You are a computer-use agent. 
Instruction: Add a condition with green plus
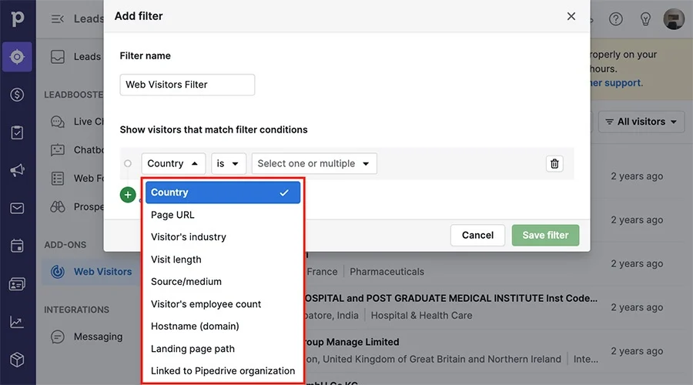[128, 195]
